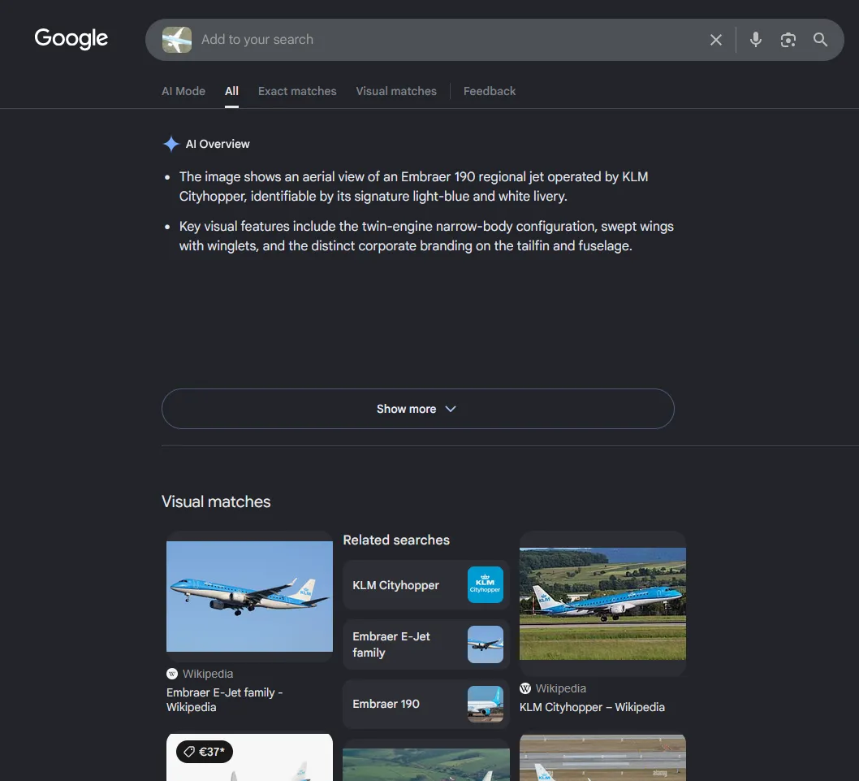Click the AI Overview sparkle icon

point(171,144)
